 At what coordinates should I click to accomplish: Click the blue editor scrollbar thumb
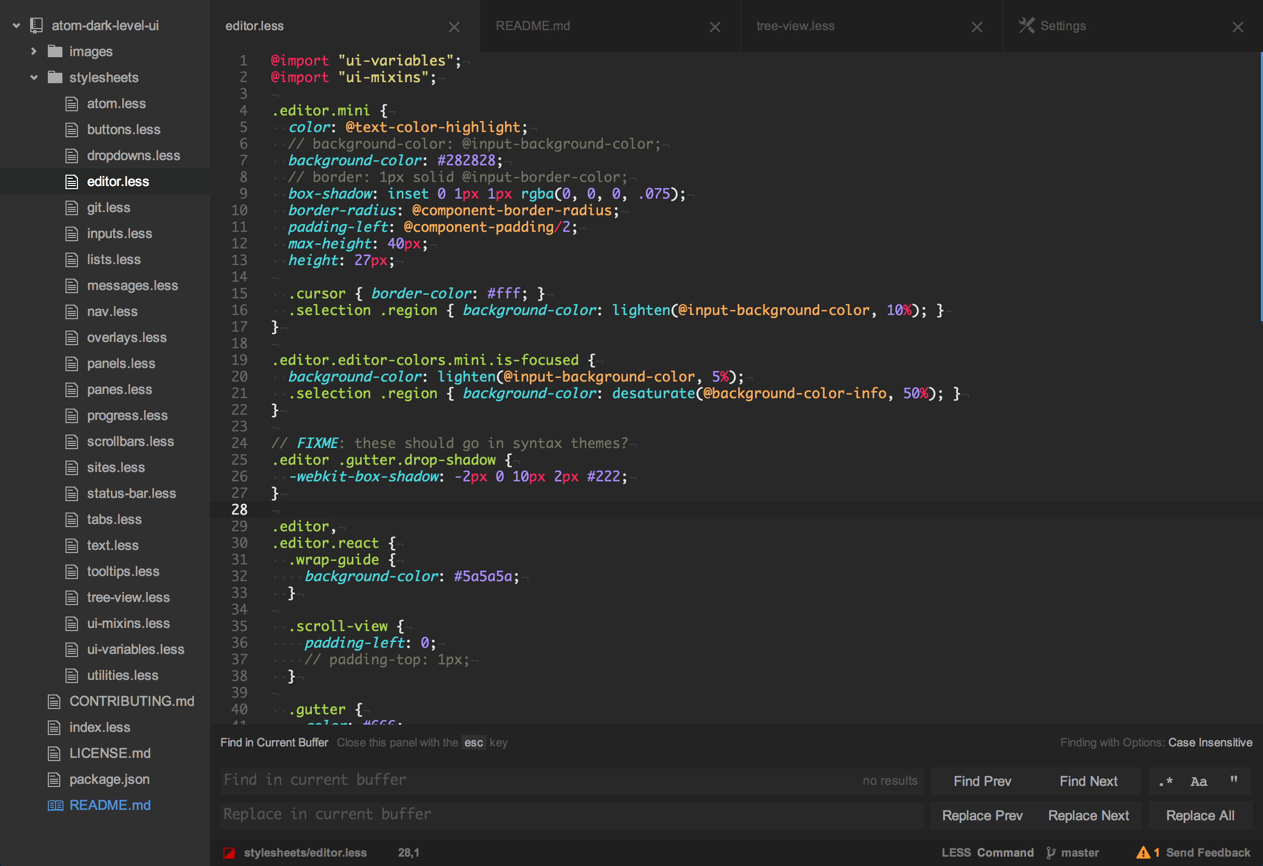(x=1260, y=185)
